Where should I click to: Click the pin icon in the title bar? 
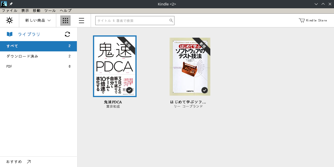(x=11, y=4)
